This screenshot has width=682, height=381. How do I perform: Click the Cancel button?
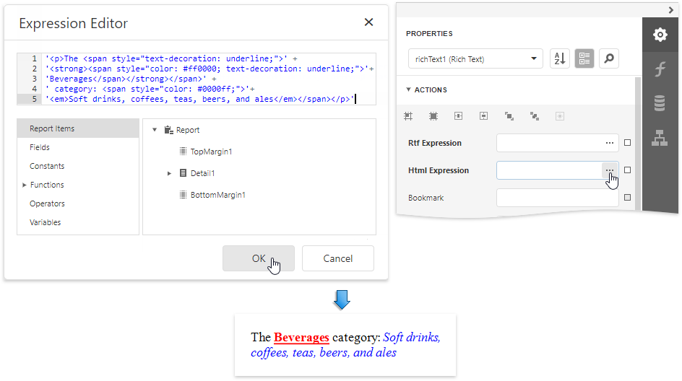[x=337, y=258]
